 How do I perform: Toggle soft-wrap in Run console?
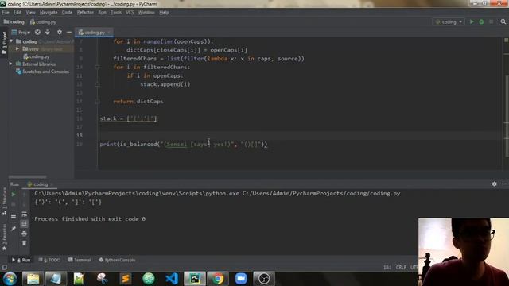[x=25, y=214]
